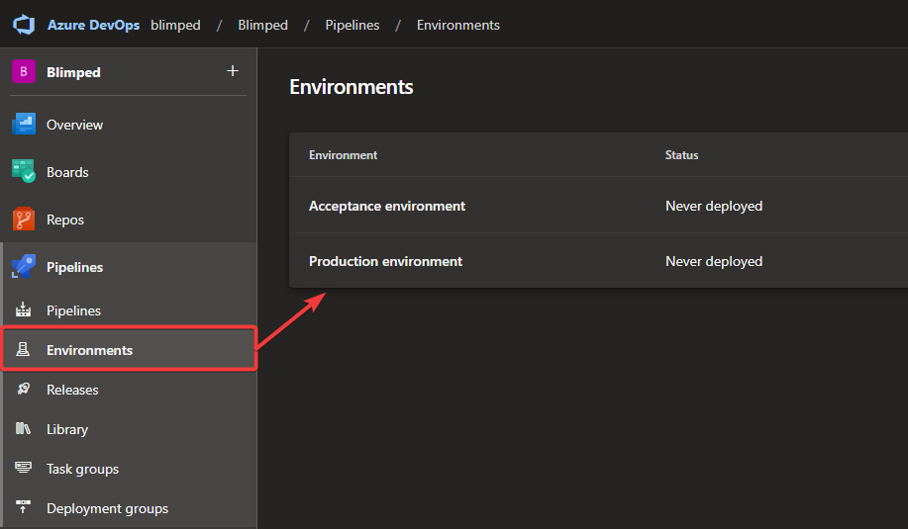
Task: Click the blue Pipelines rocket icon
Action: tap(24, 267)
